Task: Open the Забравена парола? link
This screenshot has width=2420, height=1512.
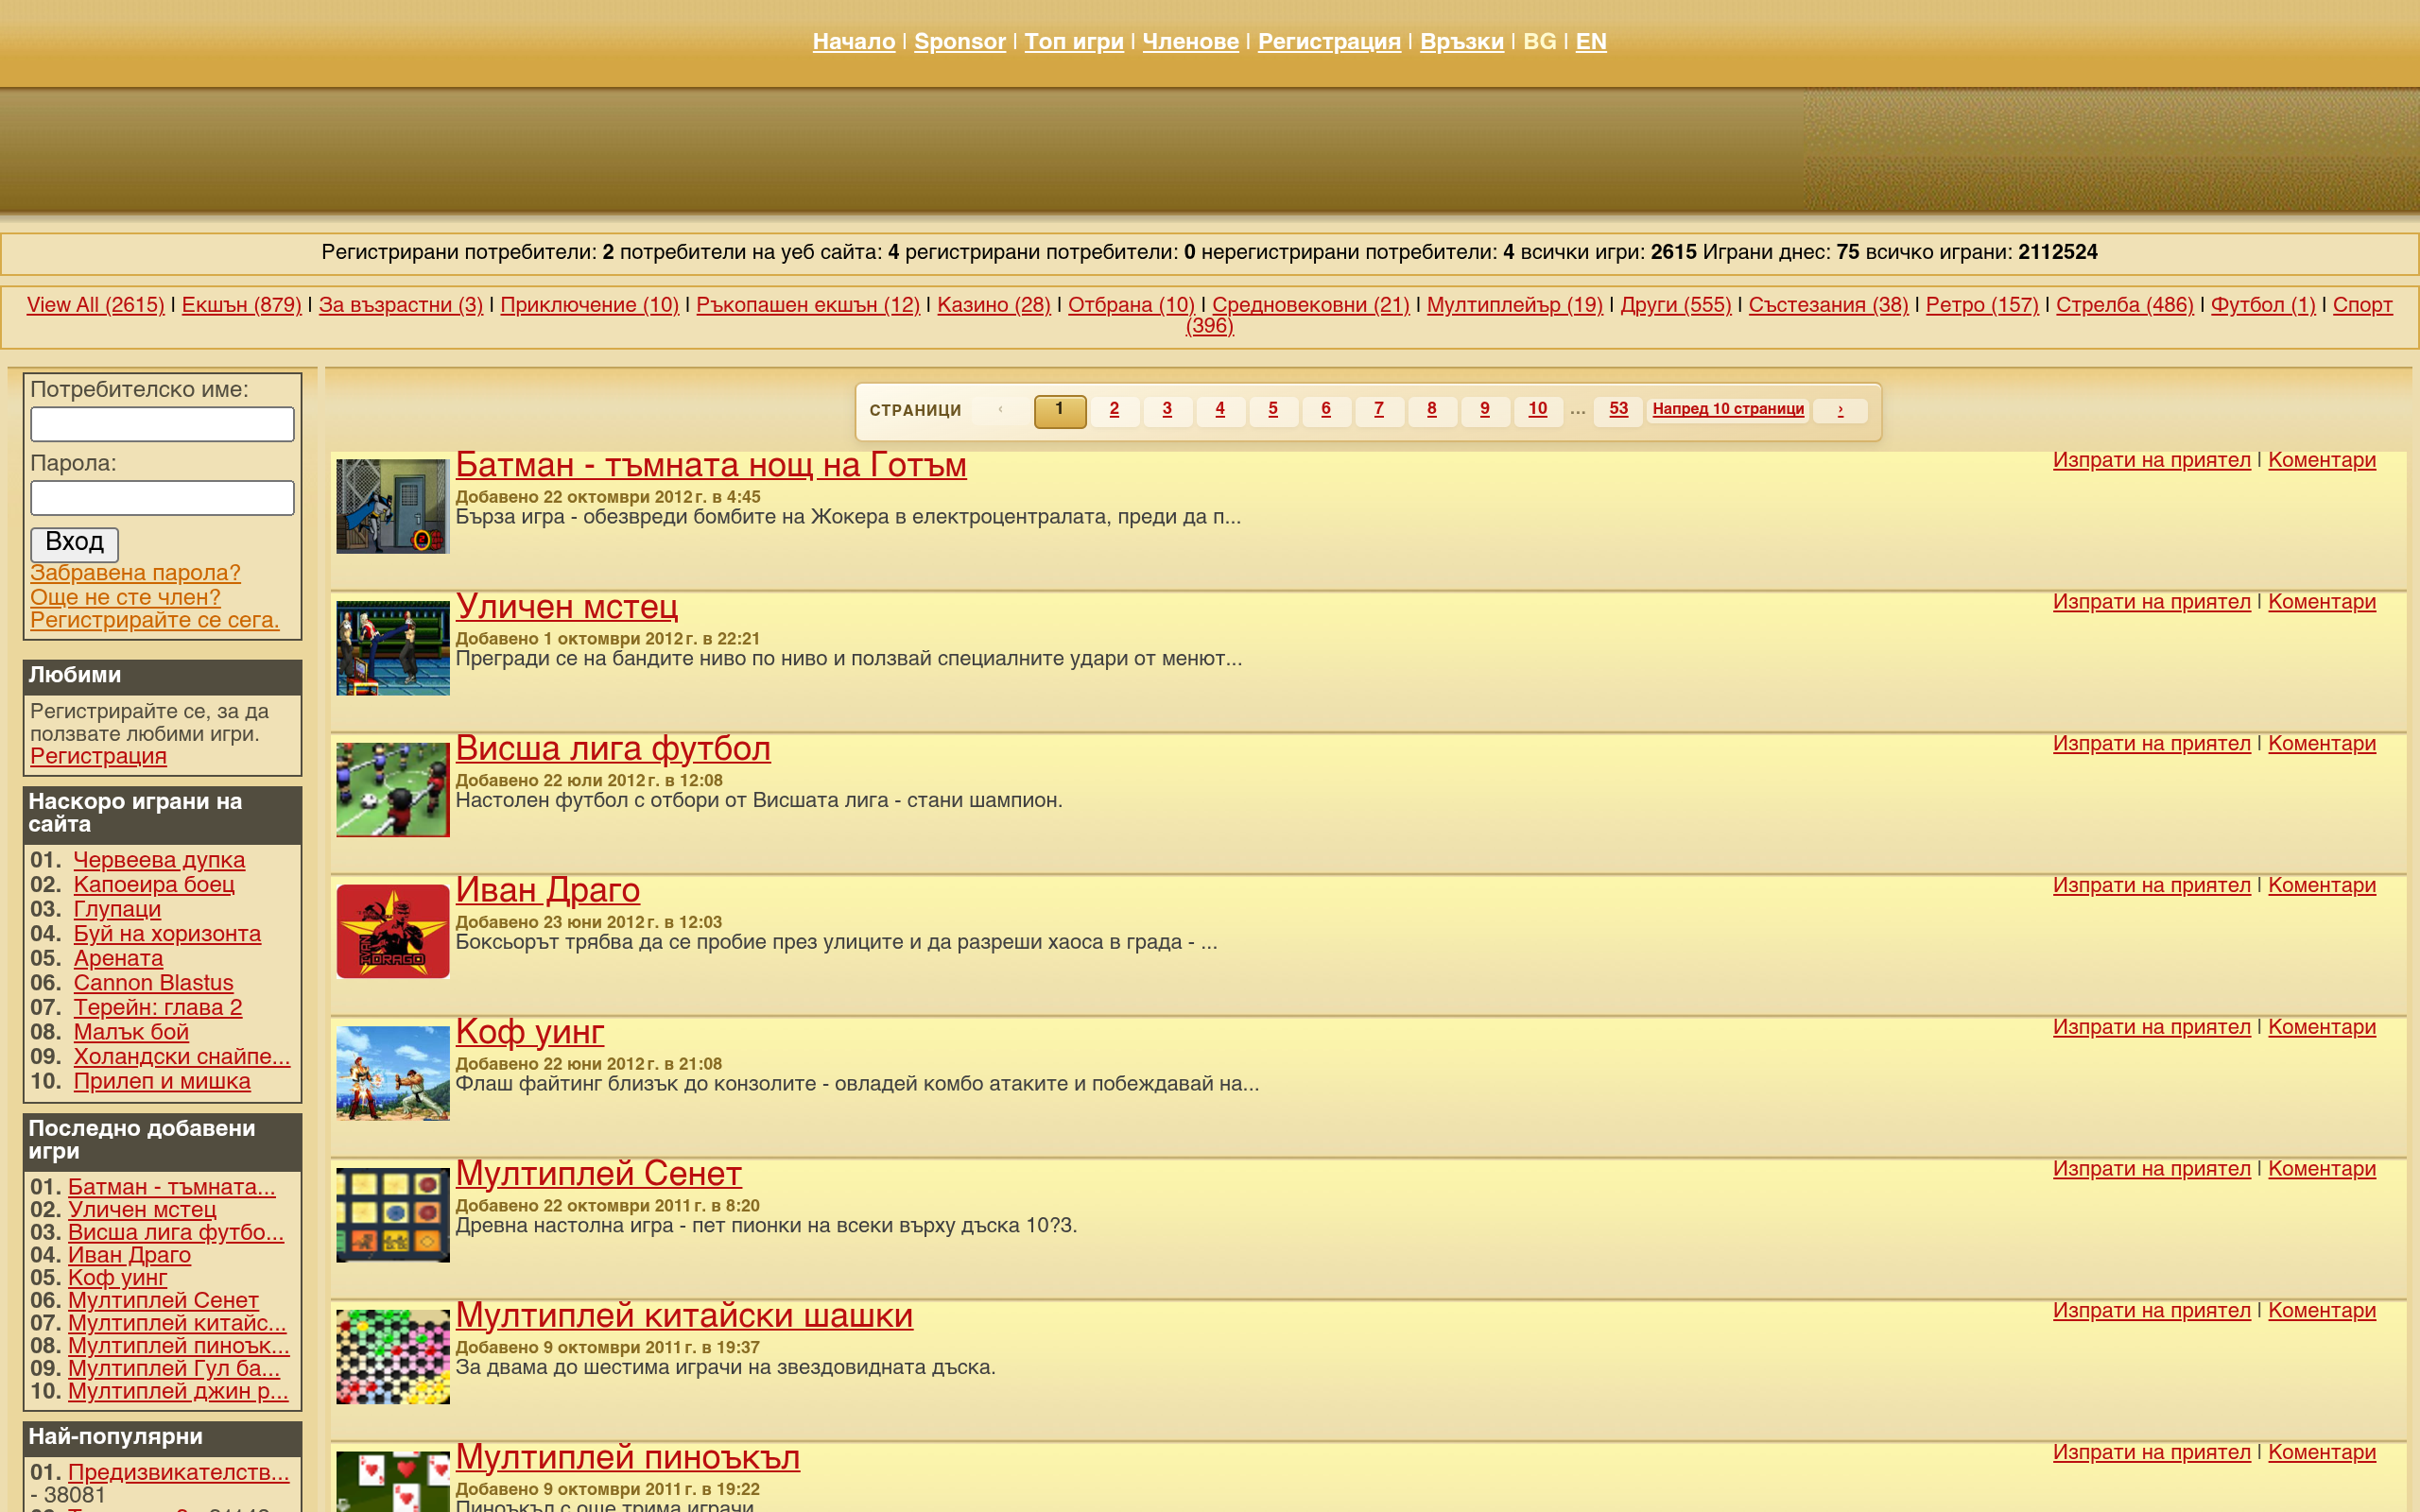Action: (135, 573)
